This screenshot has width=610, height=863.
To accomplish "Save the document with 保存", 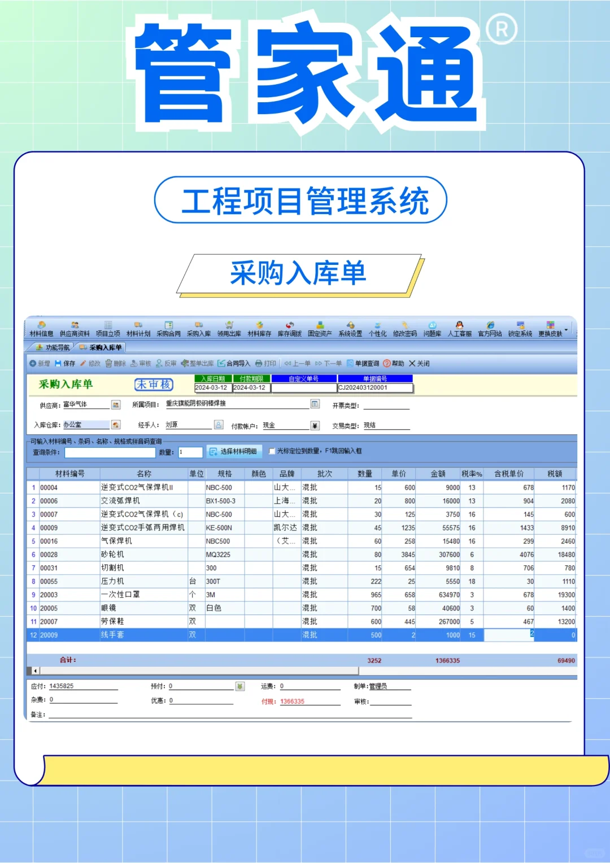I will [x=66, y=363].
